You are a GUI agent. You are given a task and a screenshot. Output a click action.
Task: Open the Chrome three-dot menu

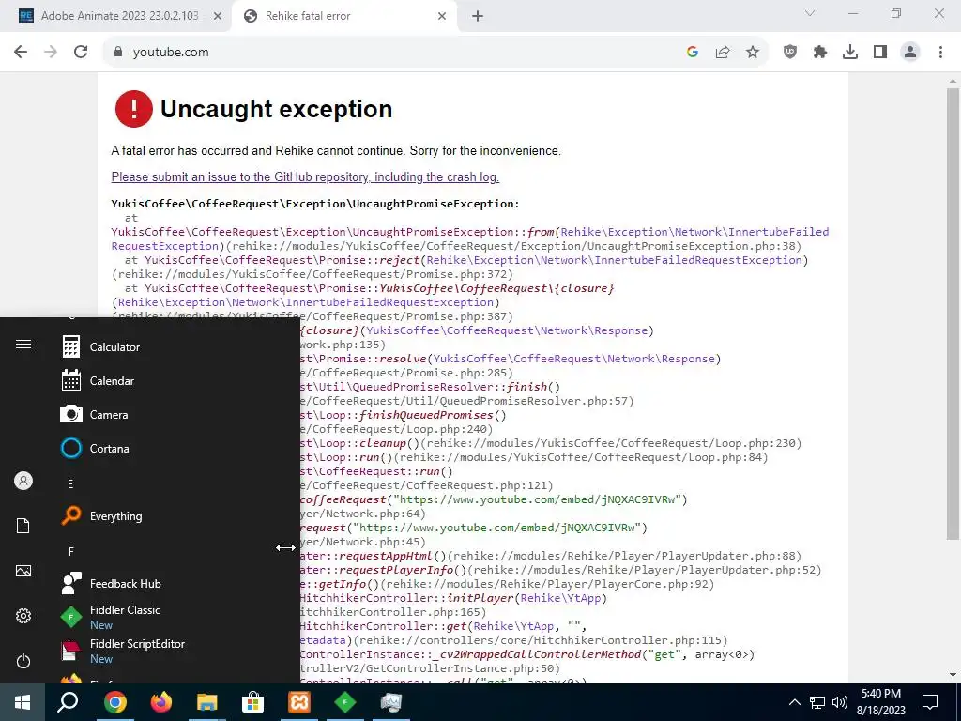pyautogui.click(x=940, y=53)
